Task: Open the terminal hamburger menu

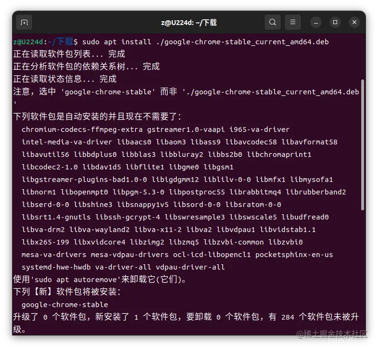Action: (293, 22)
